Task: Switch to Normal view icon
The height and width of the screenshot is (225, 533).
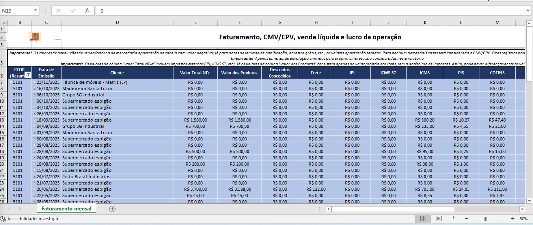Action: click(x=423, y=219)
